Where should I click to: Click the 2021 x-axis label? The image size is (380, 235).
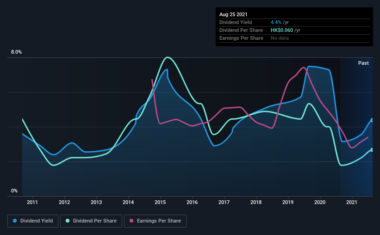tap(352, 202)
